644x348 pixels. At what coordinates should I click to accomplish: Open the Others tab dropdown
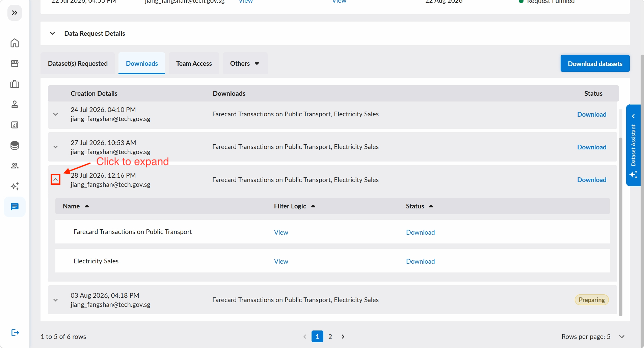[245, 63]
